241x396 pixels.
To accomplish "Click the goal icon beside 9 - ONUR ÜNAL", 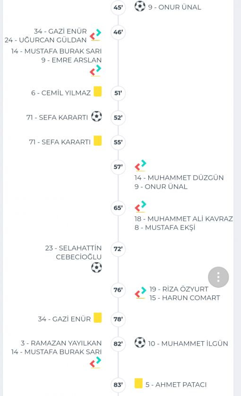I will 140,6.
